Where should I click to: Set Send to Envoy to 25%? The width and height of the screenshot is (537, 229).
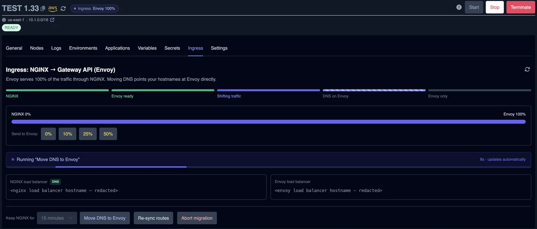pyautogui.click(x=88, y=134)
